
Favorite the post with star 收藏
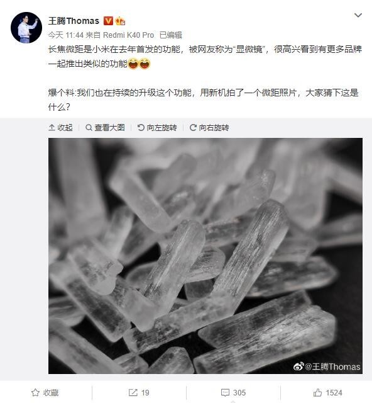tap(45, 392)
